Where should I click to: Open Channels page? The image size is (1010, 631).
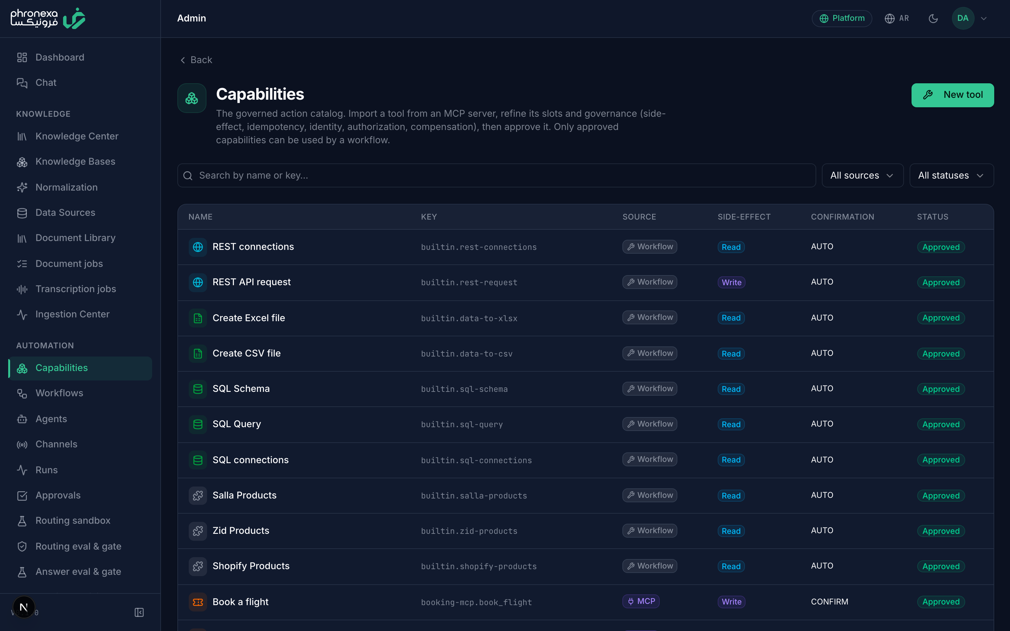pos(80,445)
